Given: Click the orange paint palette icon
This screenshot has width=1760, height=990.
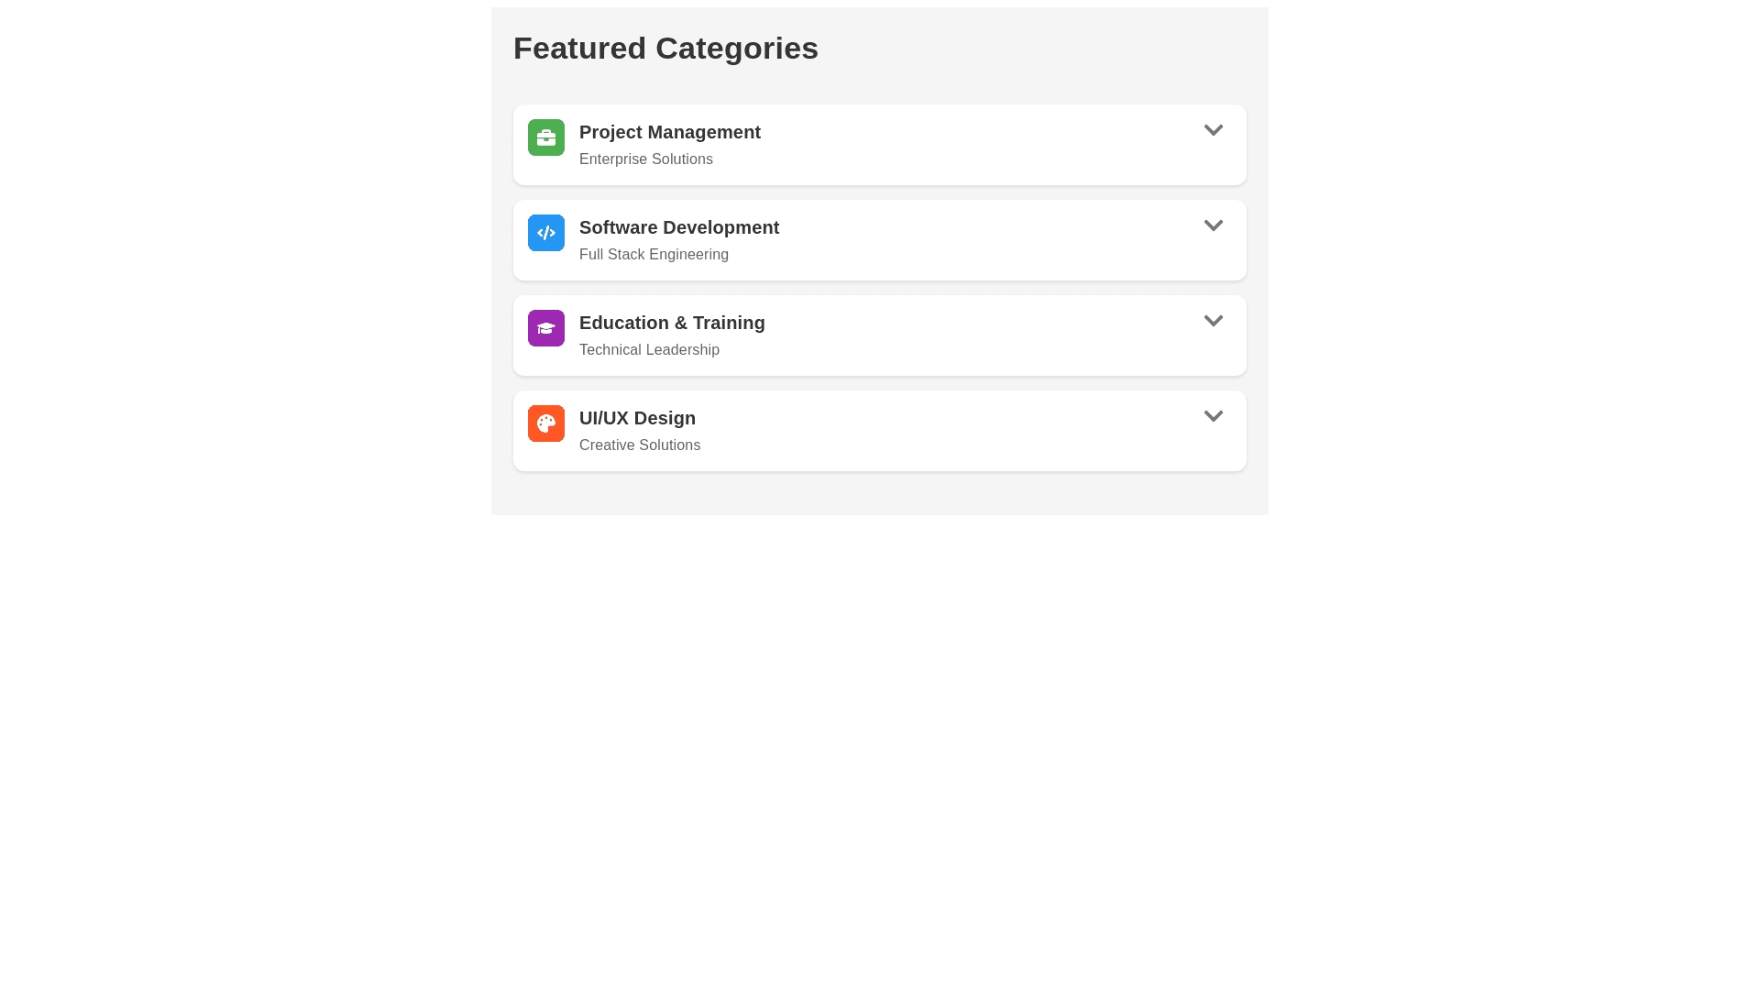Looking at the screenshot, I should [545, 423].
